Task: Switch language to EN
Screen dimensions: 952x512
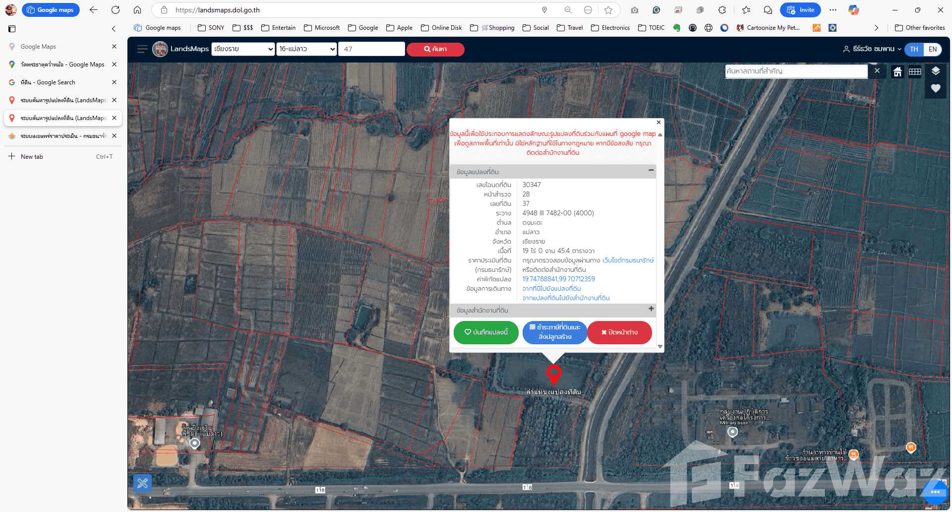Action: (x=933, y=49)
